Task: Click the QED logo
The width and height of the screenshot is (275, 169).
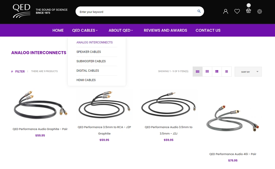Action: [21, 11]
